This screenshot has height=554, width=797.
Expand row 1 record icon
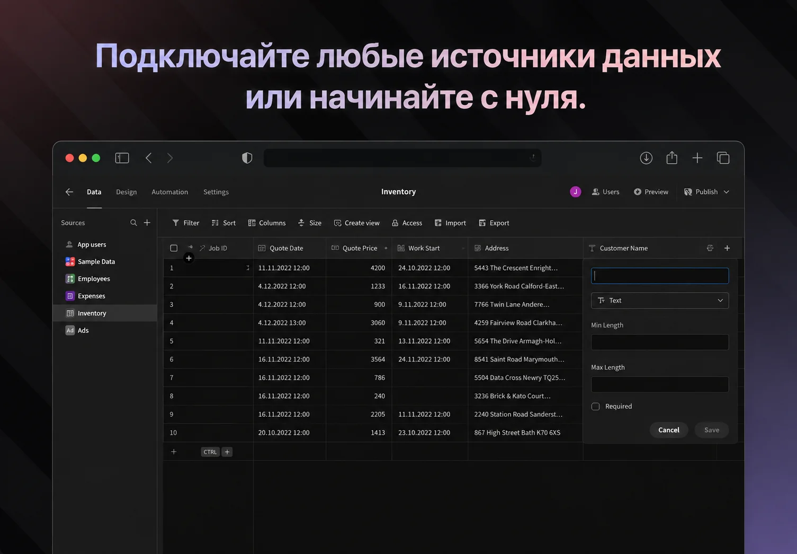pyautogui.click(x=247, y=268)
